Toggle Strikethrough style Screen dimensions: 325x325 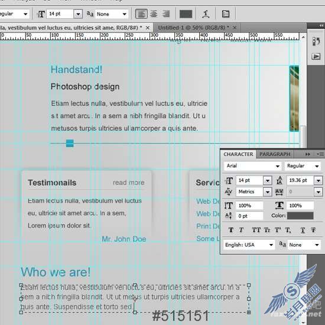tap(313, 230)
